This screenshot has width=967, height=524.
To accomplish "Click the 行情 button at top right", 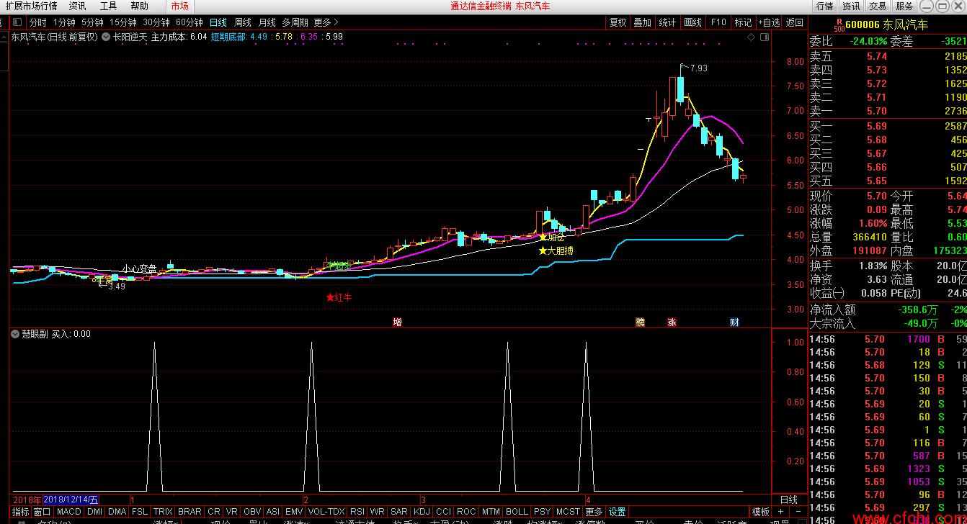I will (824, 6).
